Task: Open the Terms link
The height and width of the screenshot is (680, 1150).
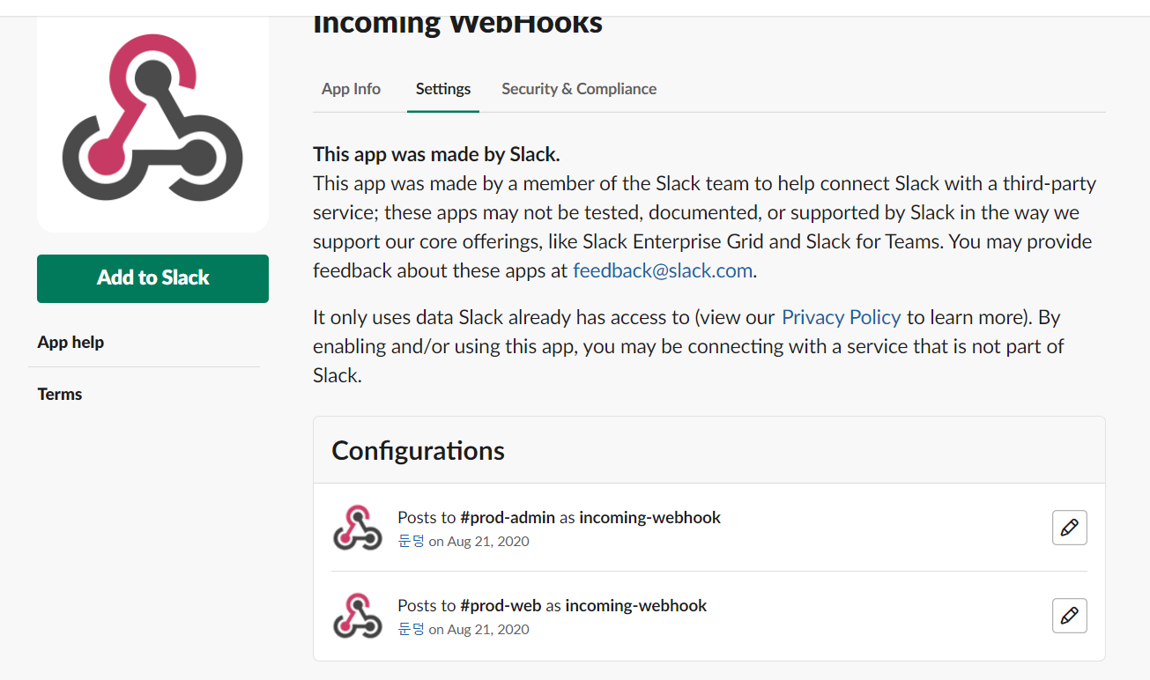Action: tap(60, 394)
